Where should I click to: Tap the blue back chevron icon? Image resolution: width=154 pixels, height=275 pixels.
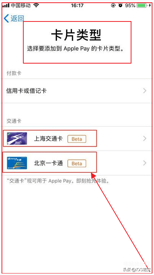(x=6, y=18)
